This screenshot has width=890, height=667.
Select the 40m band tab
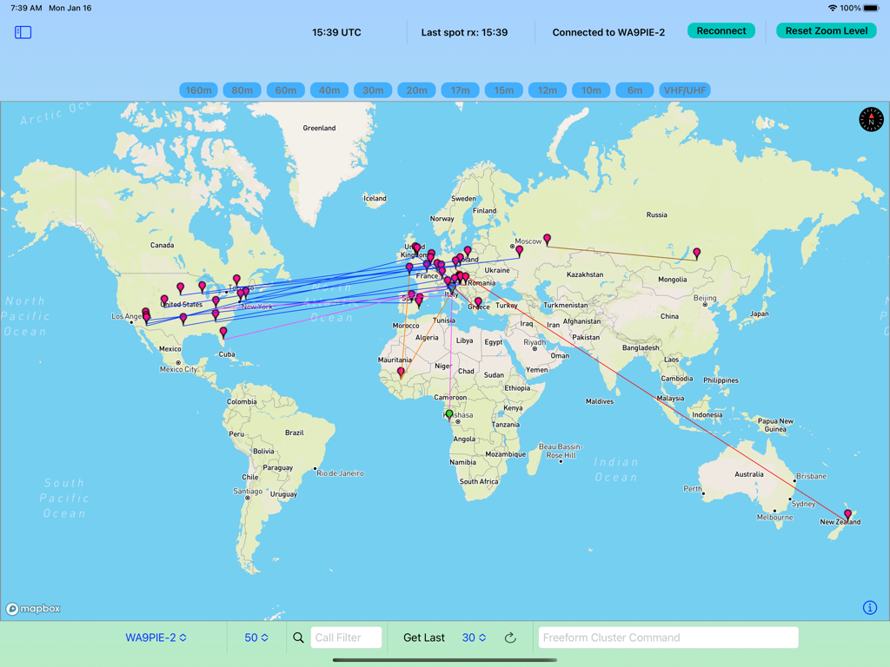click(x=329, y=89)
